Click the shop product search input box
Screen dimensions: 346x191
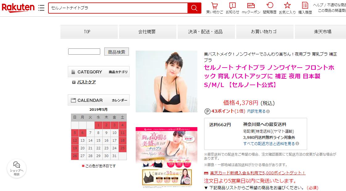tap(84, 52)
